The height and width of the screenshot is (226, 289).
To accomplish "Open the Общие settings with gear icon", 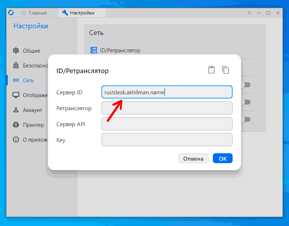I will (16, 50).
